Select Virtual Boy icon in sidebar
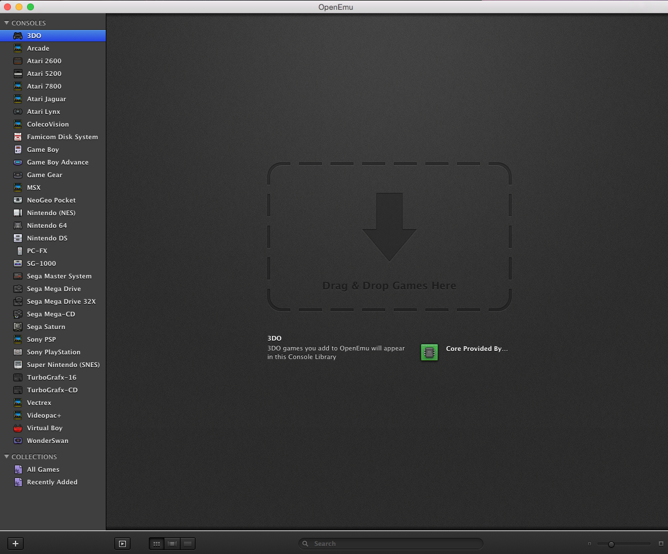 point(18,428)
